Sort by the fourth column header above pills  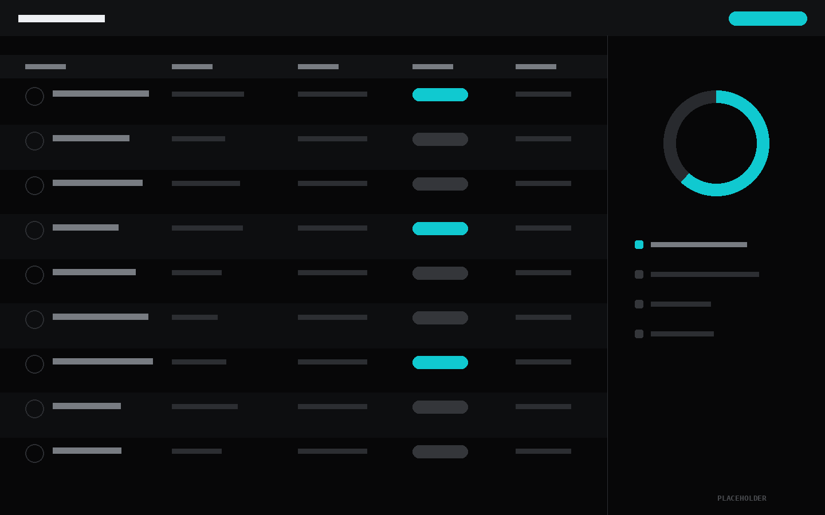tap(433, 66)
